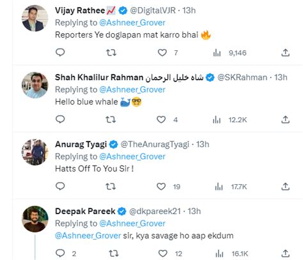303x260 pixels.
Task: Reply to Anurag Tyagi's tweet
Action: pyautogui.click(x=60, y=186)
